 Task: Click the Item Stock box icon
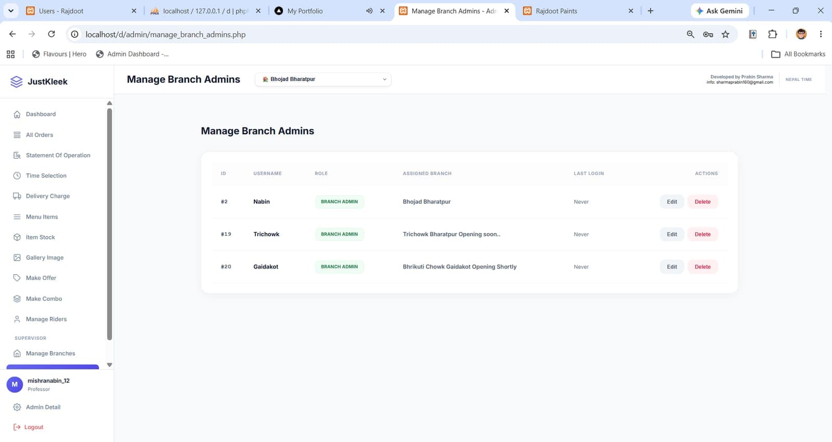tap(17, 237)
